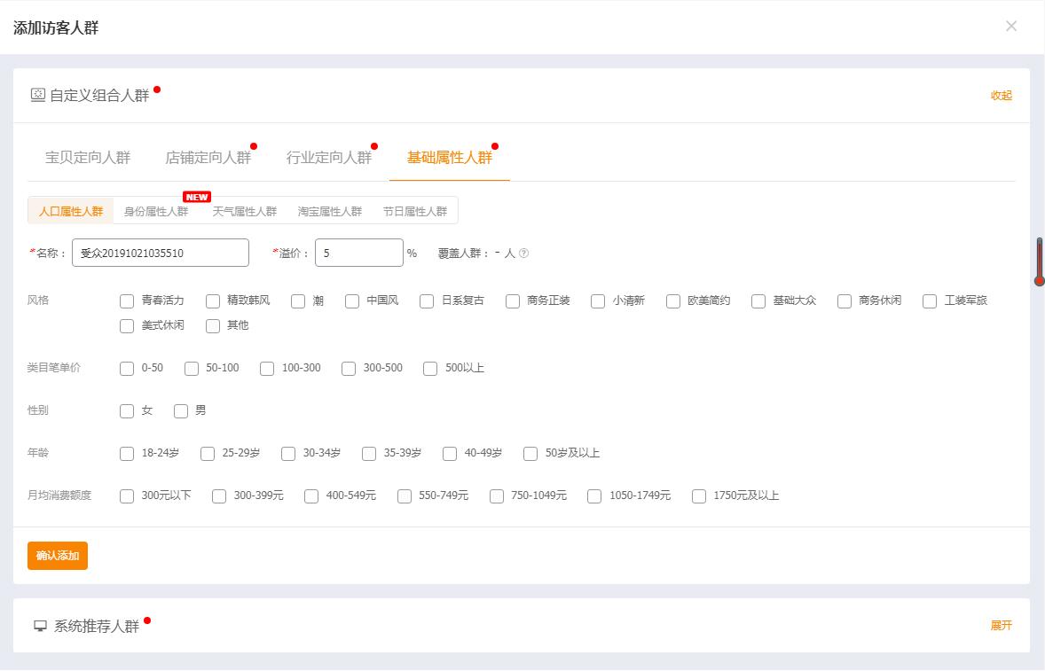Expand 系统推荐人群 using the 展开 link

1001,625
